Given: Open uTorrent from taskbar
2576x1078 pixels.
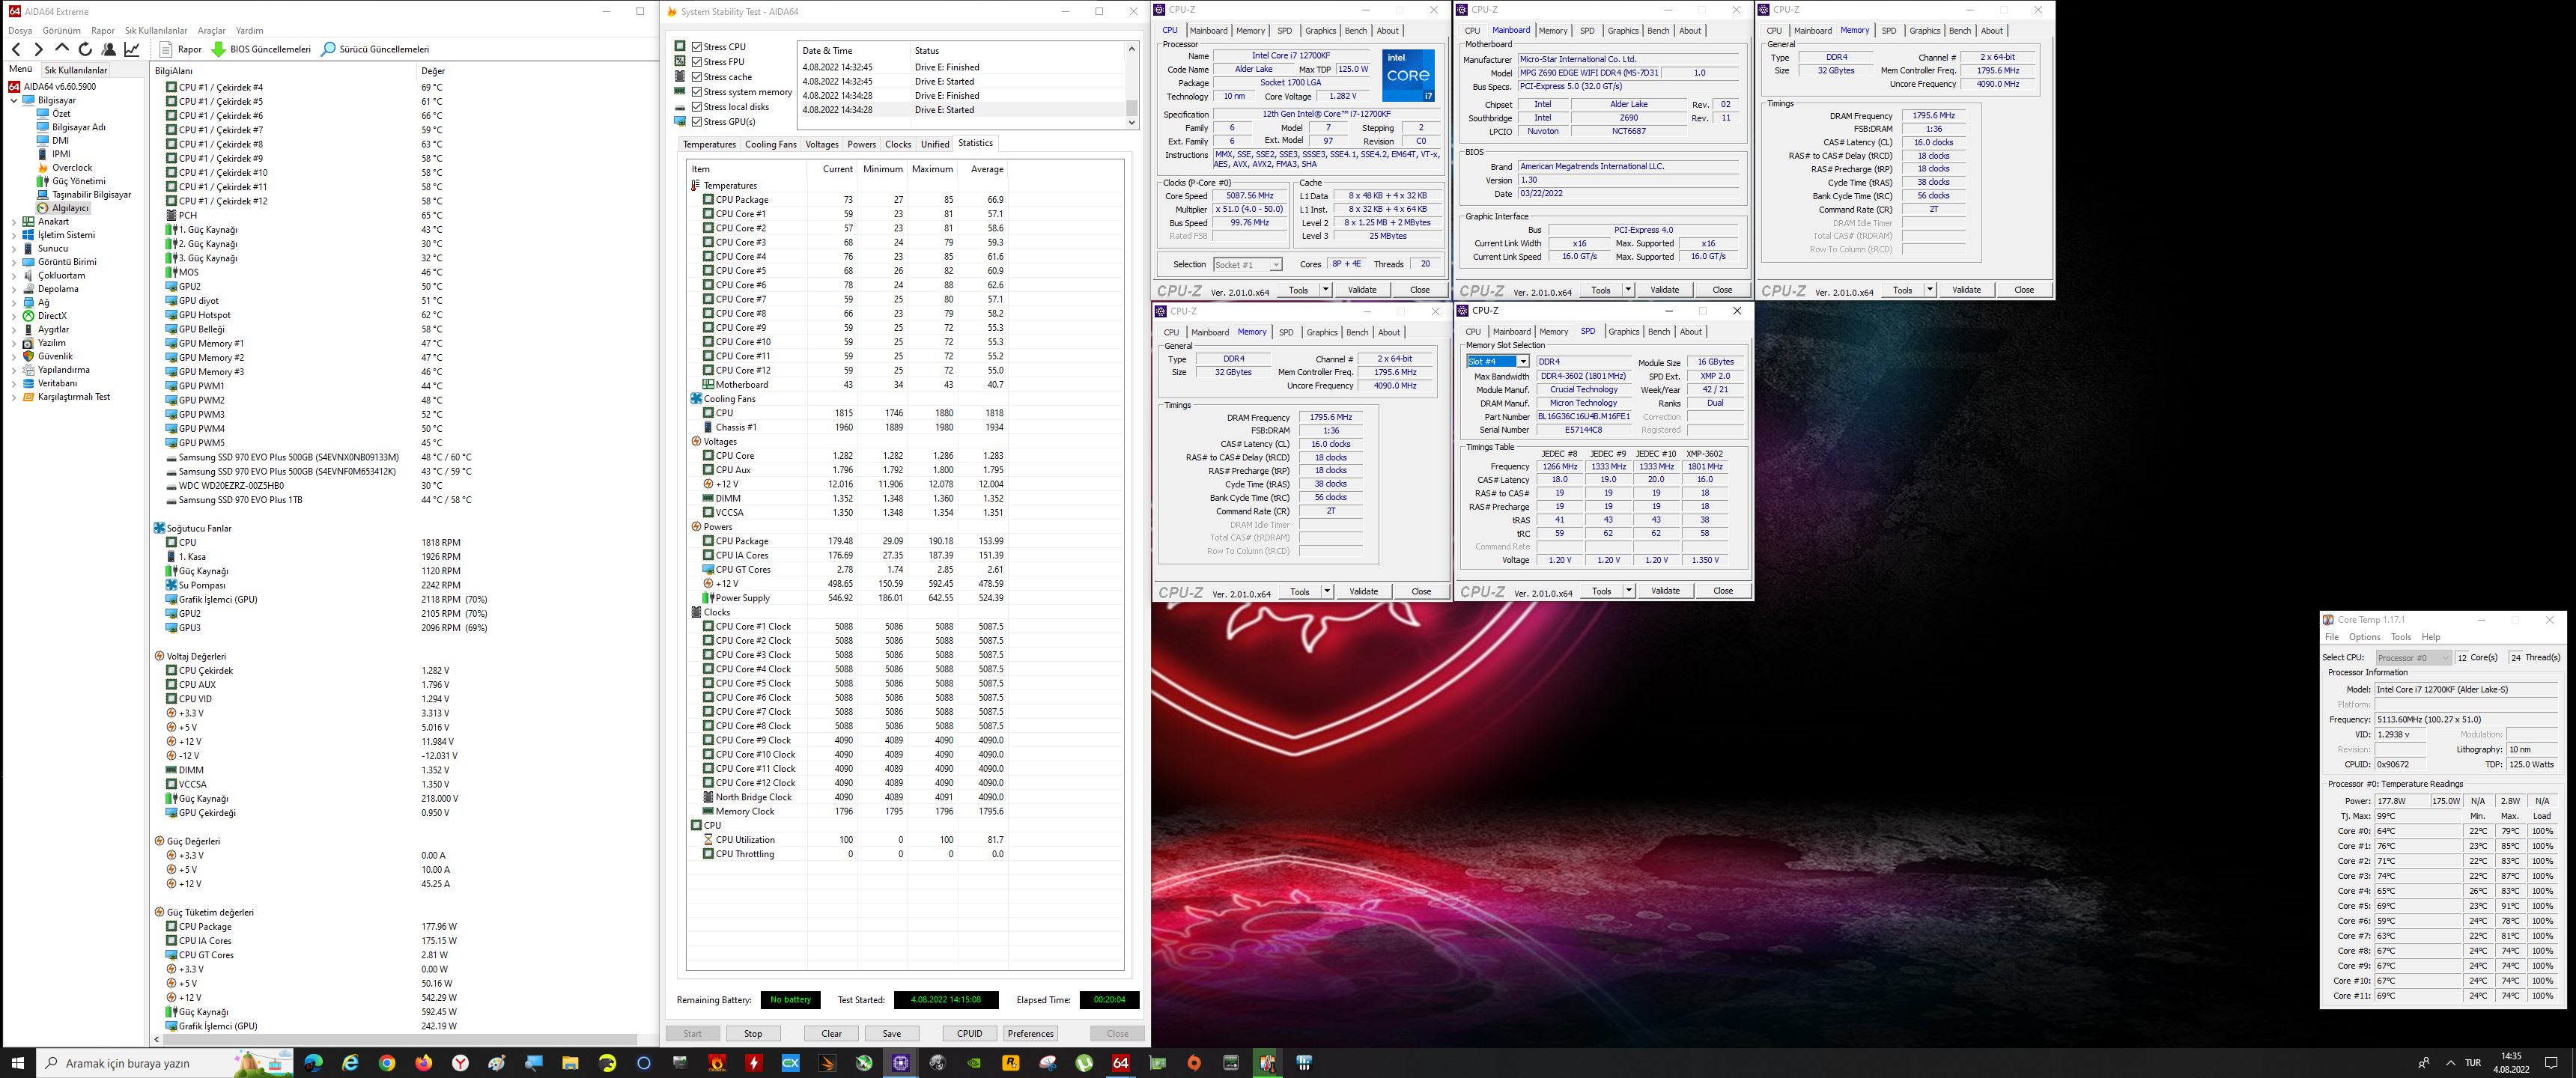Looking at the screenshot, I should click(1084, 1063).
